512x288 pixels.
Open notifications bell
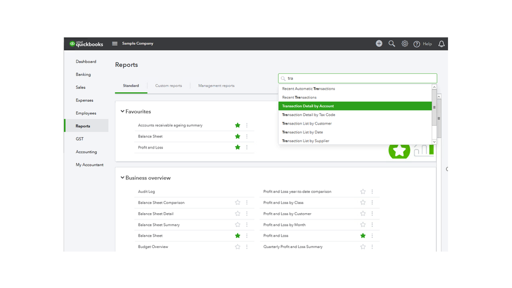(x=441, y=44)
